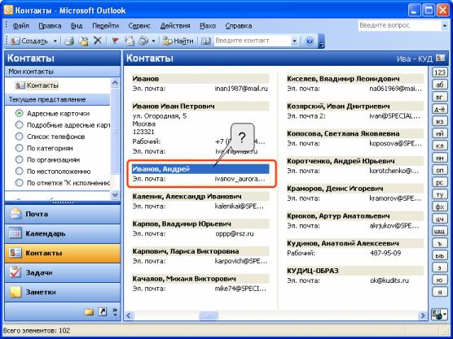Jump to contacts index кл
Viewport: 453px width, 339px height.
pyautogui.click(x=440, y=146)
